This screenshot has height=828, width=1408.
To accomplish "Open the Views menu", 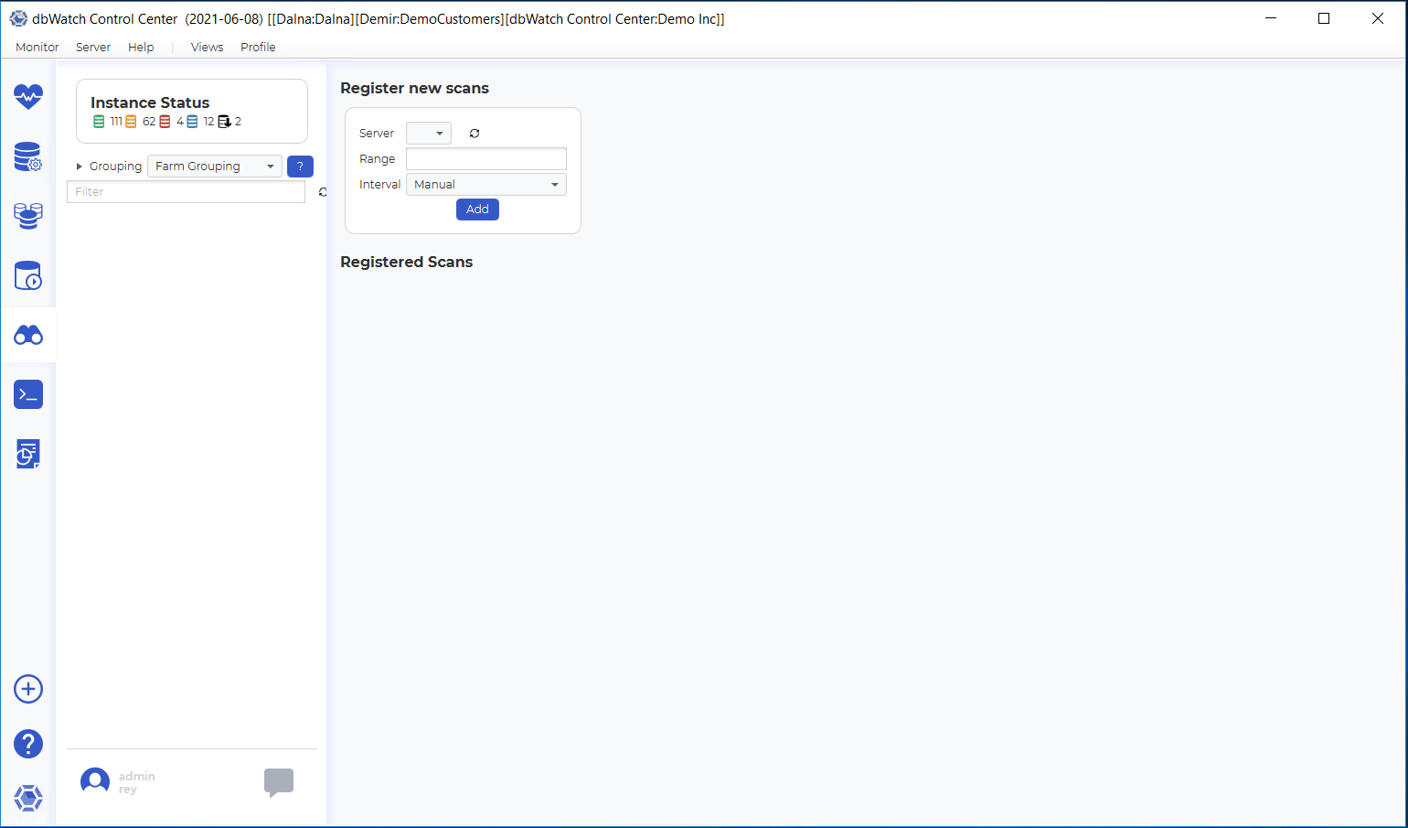I will (207, 48).
